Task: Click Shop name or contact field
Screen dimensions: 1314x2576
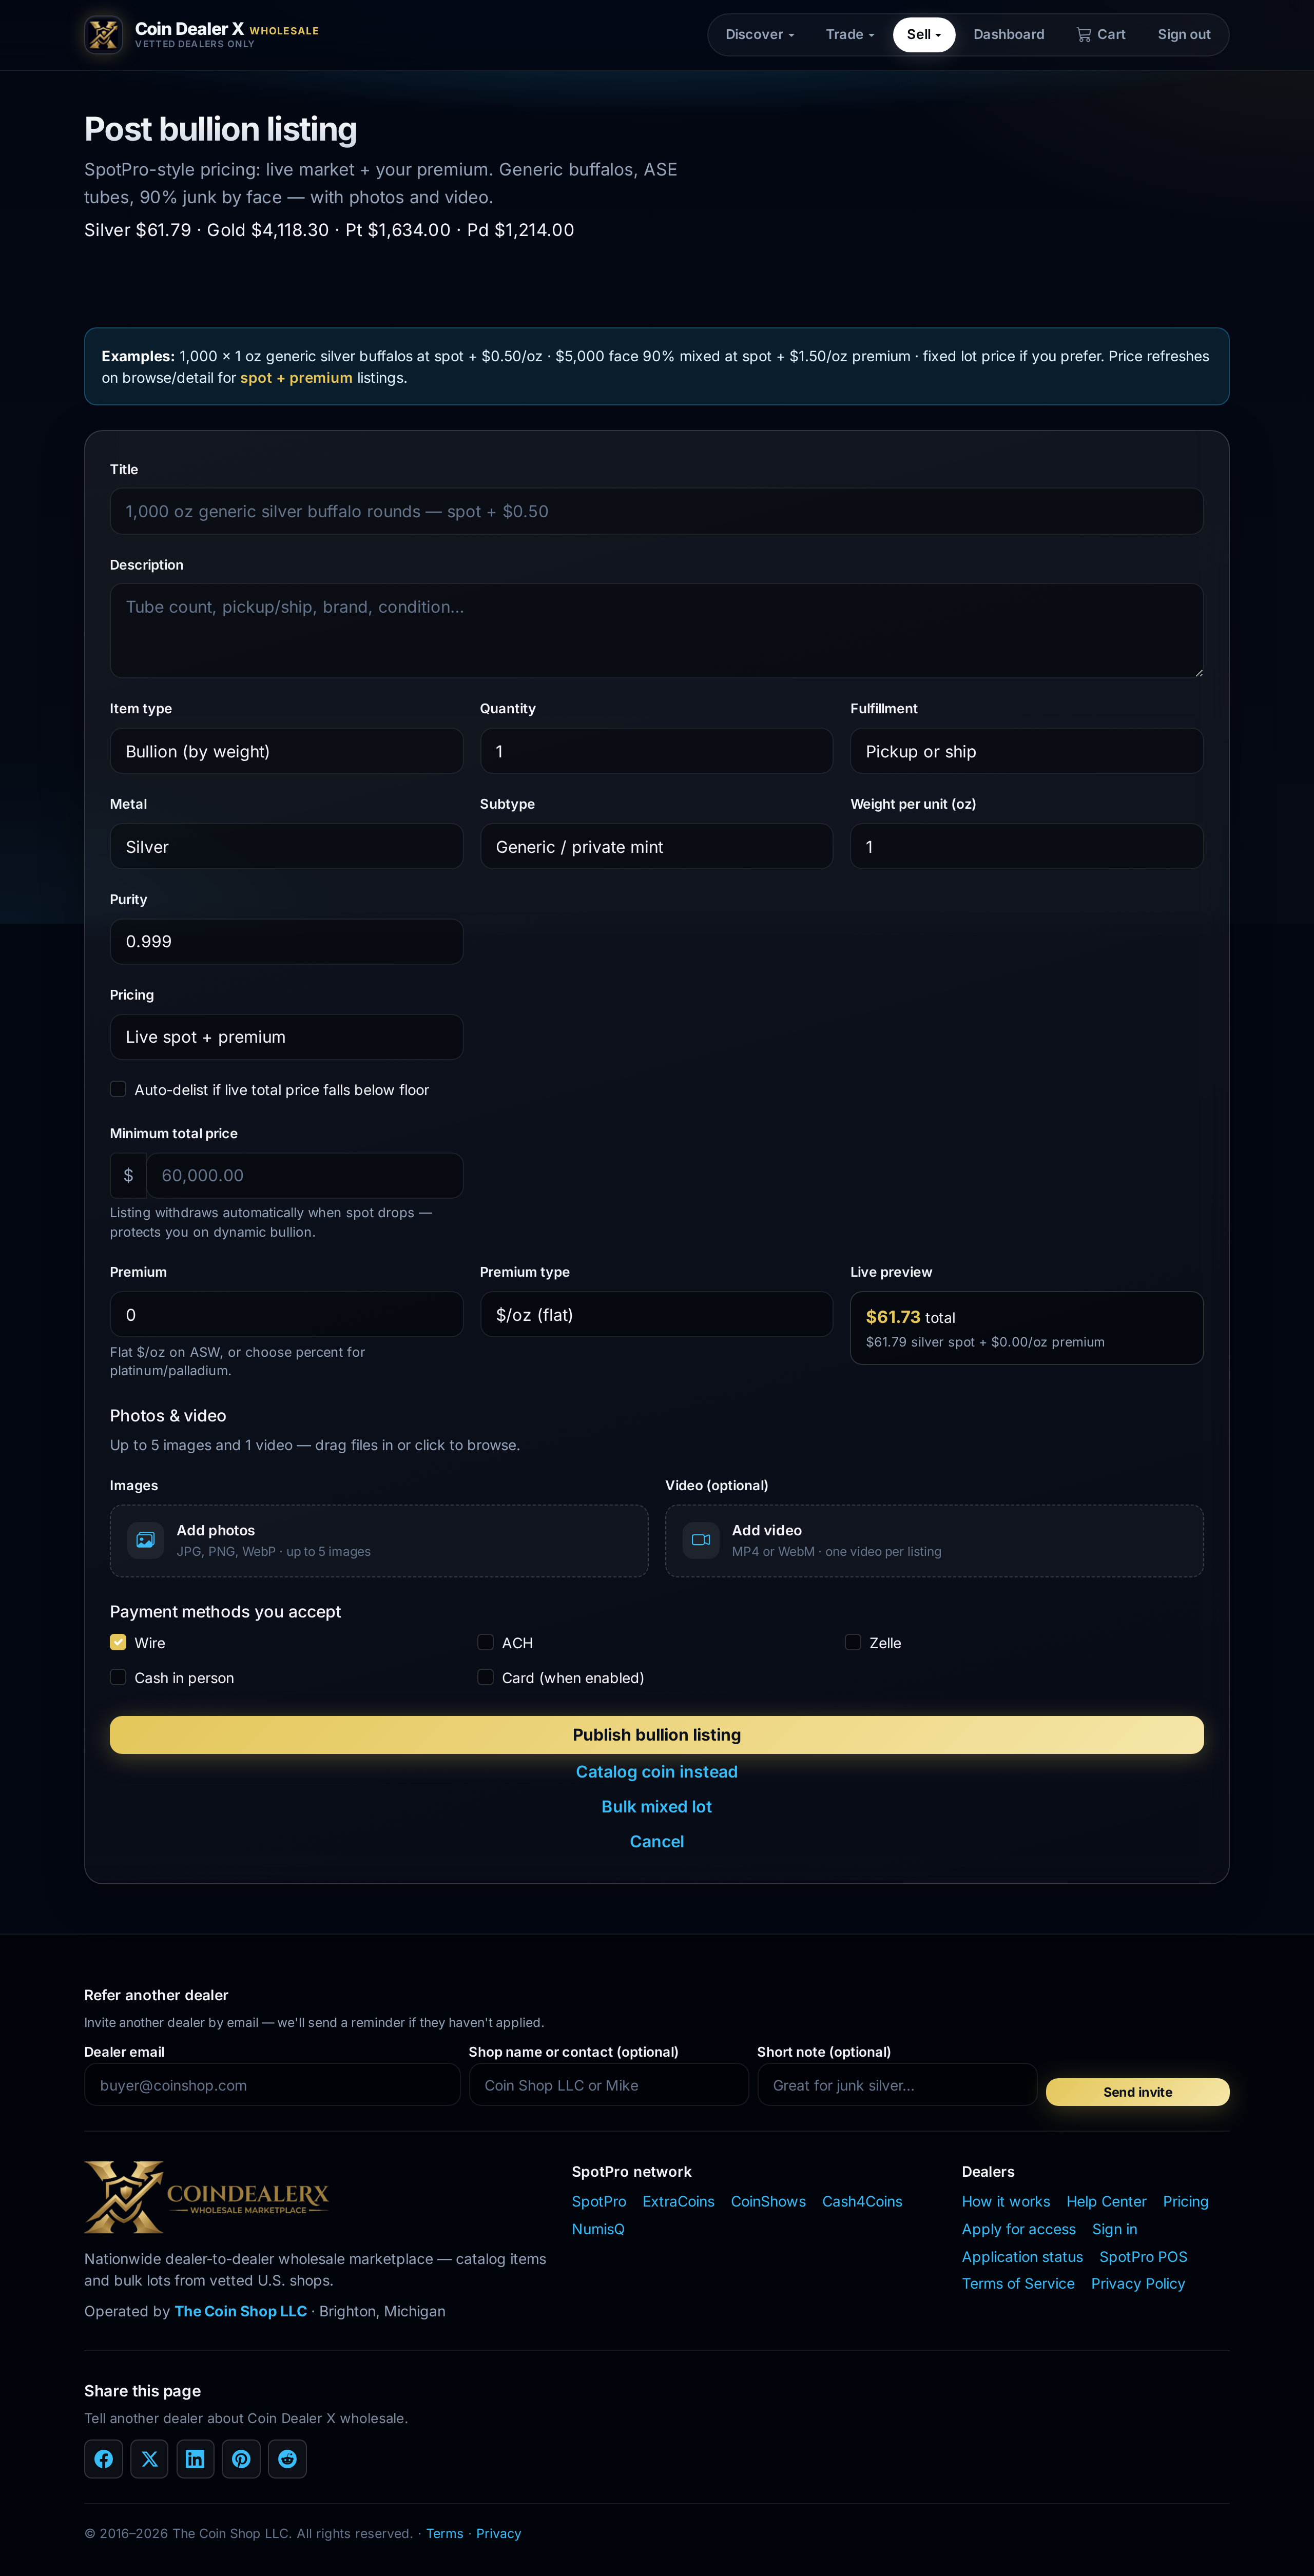Action: click(608, 2085)
